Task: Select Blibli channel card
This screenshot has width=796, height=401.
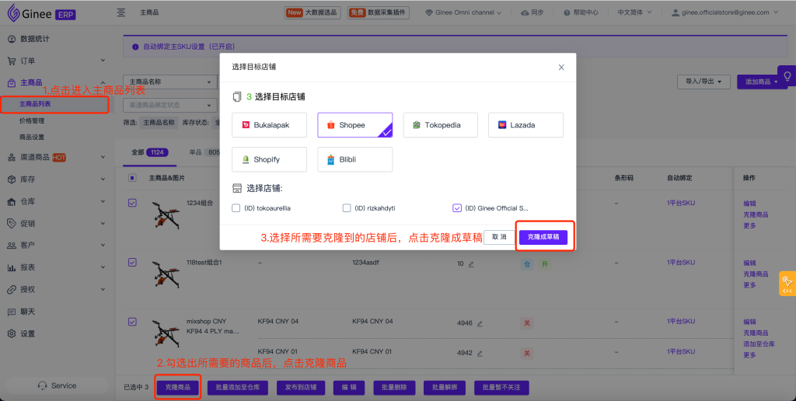Action: [354, 159]
